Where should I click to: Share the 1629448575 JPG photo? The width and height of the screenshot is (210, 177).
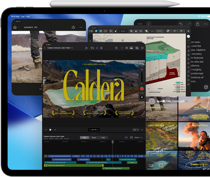pos(73,27)
